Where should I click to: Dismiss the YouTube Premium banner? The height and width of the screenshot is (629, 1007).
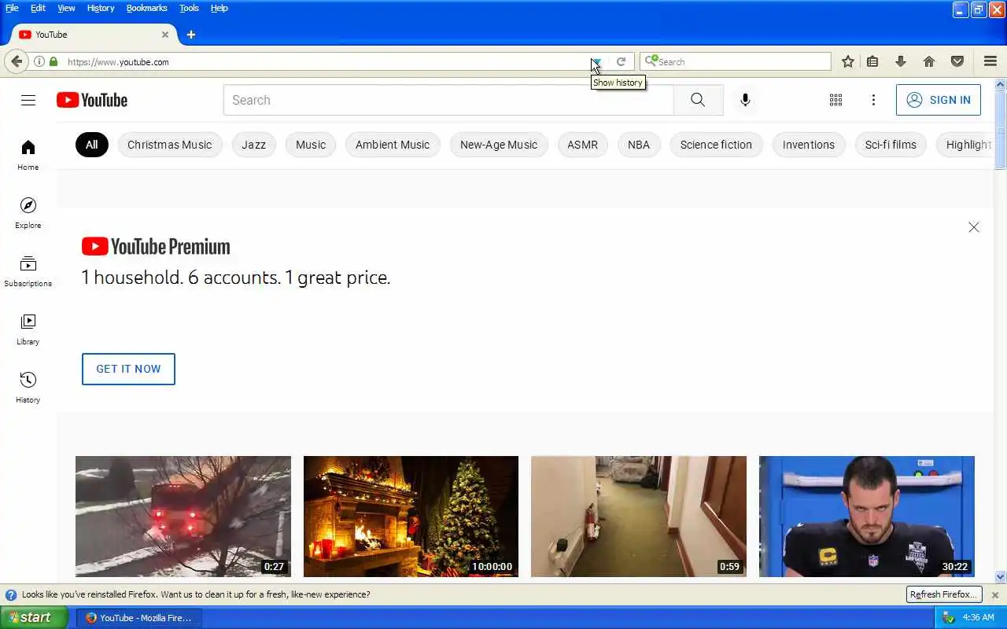973,227
